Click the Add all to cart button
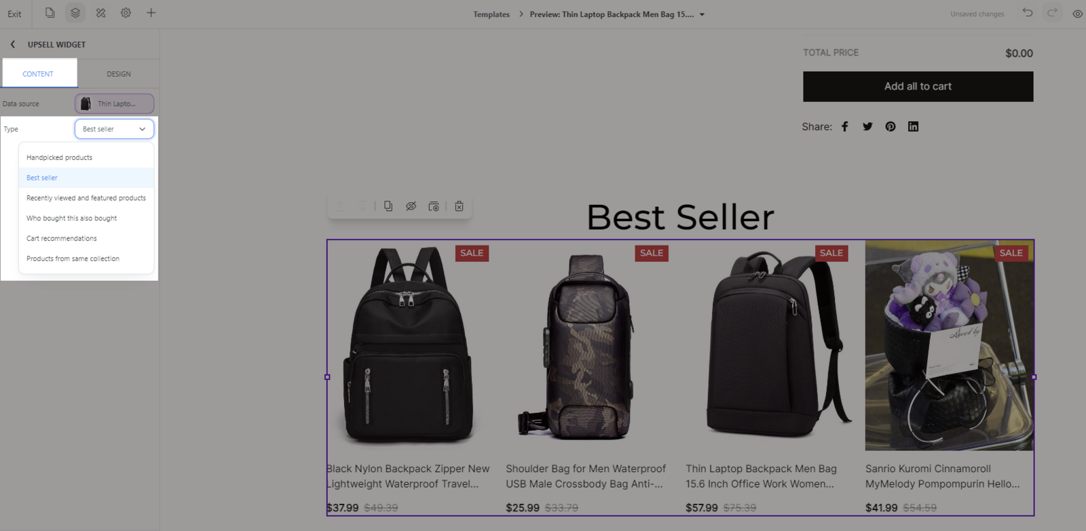This screenshot has width=1086, height=531. (x=918, y=87)
